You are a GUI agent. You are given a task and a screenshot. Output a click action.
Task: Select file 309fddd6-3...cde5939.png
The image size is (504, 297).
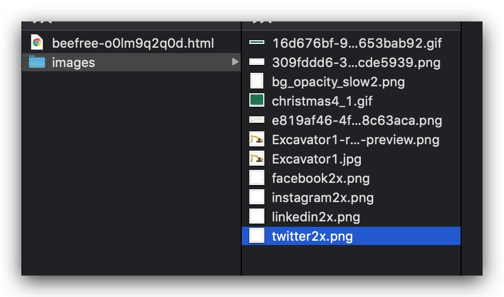pos(356,62)
